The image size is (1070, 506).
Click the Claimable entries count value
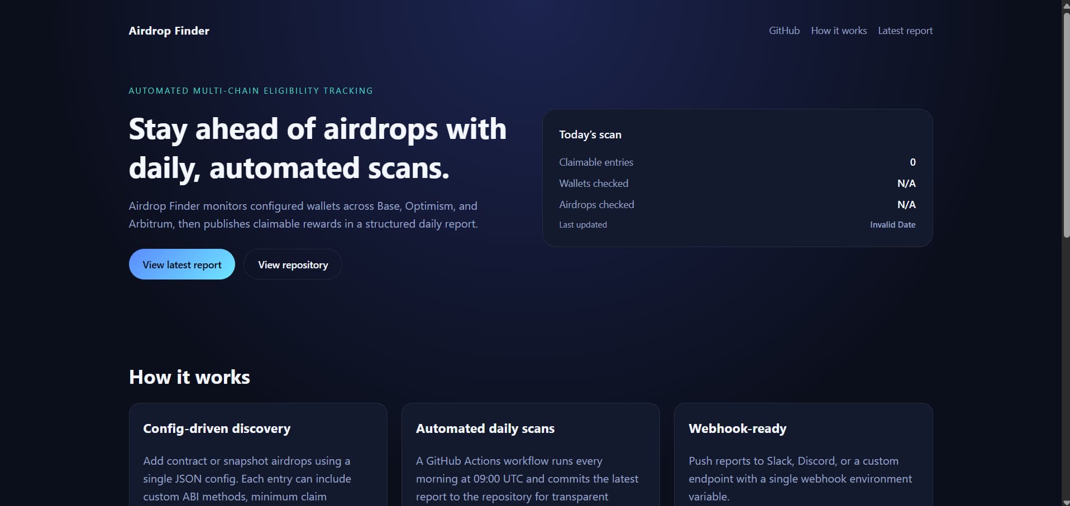913,162
